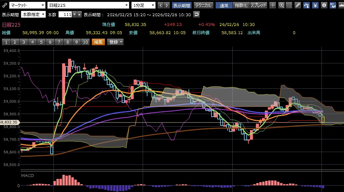Zoom in on the chart with magnifier
This screenshot has height=192, width=344.
281,5
